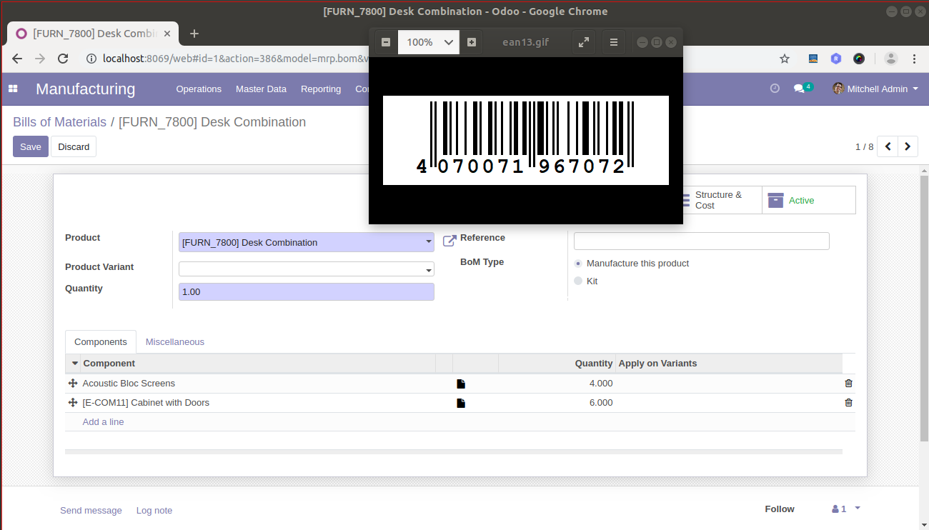Grab drag handle of Cabinet with Doors
This screenshot has height=530, width=929.
click(x=72, y=403)
